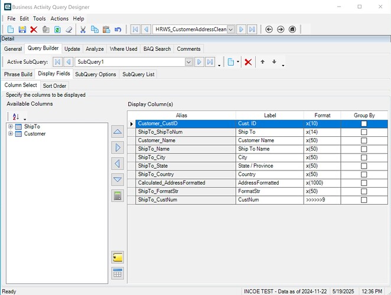
Task: Navigate back with the circled left arrow
Action: pos(269,29)
